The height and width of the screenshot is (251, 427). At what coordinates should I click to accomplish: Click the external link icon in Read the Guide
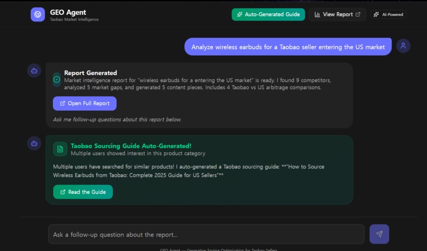(x=63, y=192)
